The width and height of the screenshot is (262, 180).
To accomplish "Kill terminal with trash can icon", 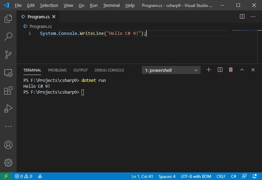I will pos(231,70).
